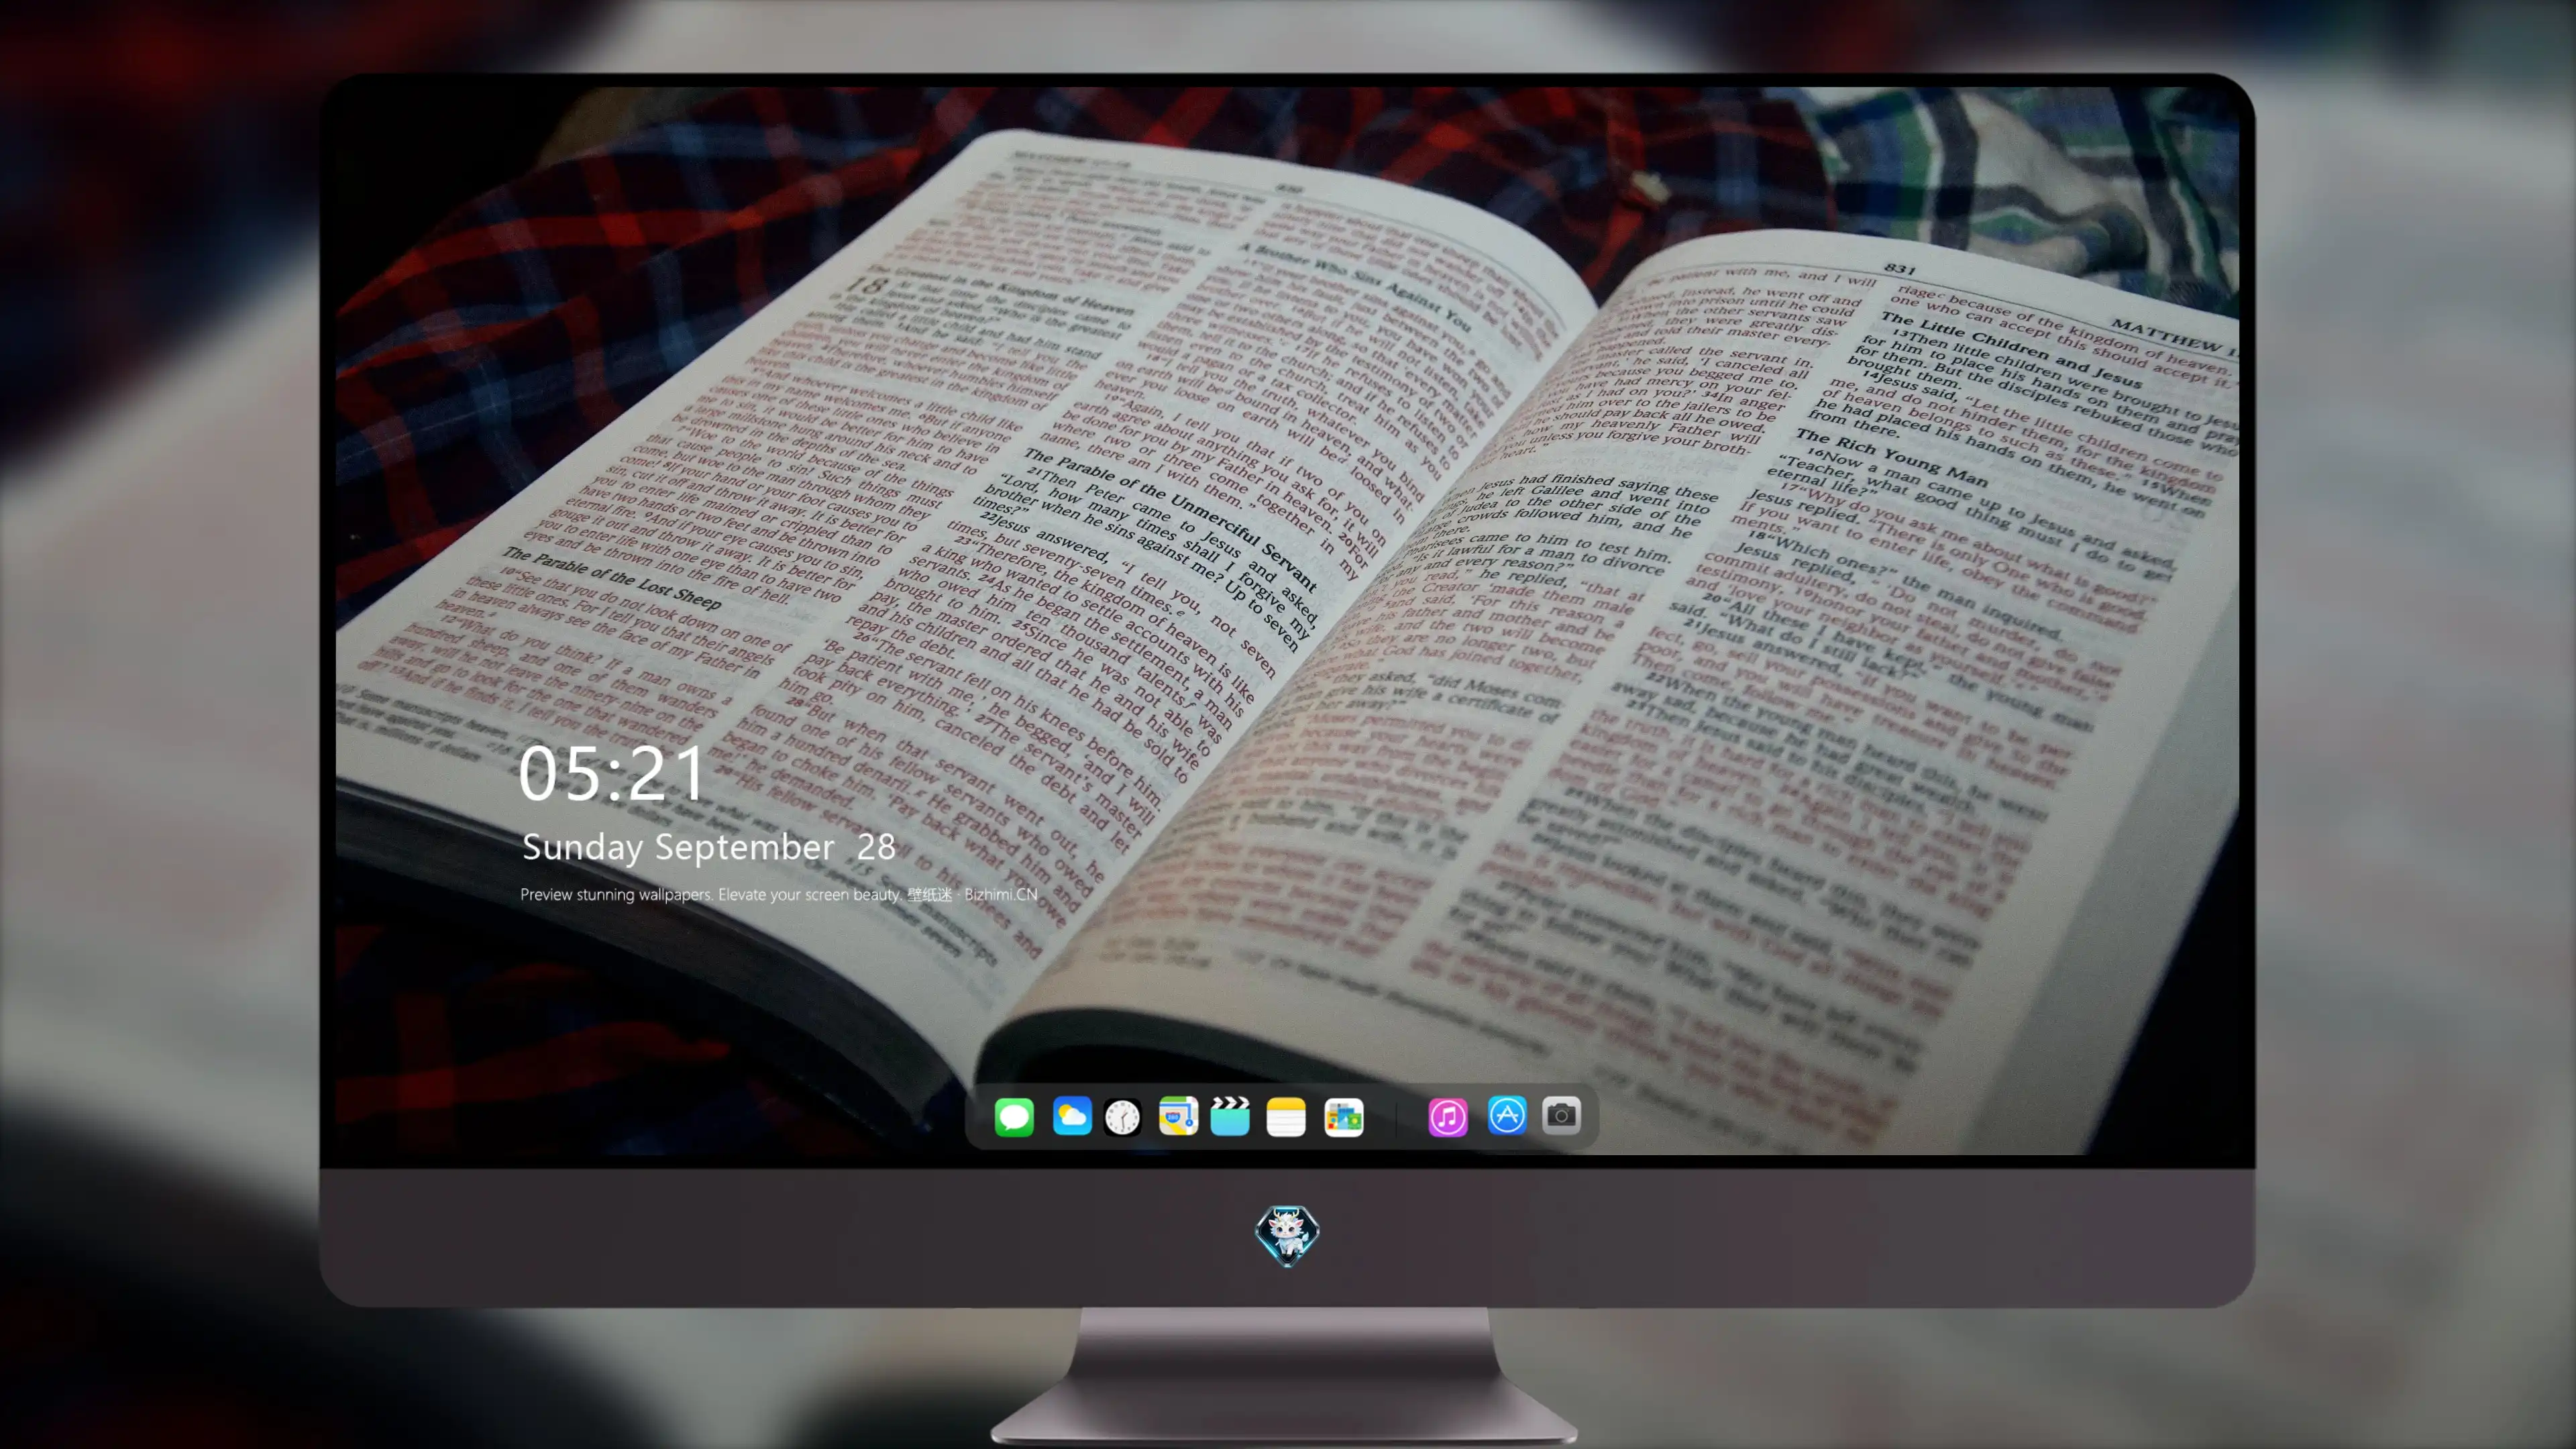Launch the pink iTunes Store app
This screenshot has height=1449, width=2576.
coord(1448,1117)
